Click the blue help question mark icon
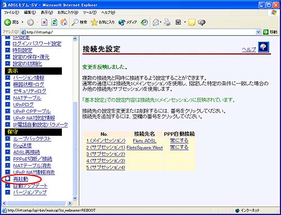 pos(264,47)
